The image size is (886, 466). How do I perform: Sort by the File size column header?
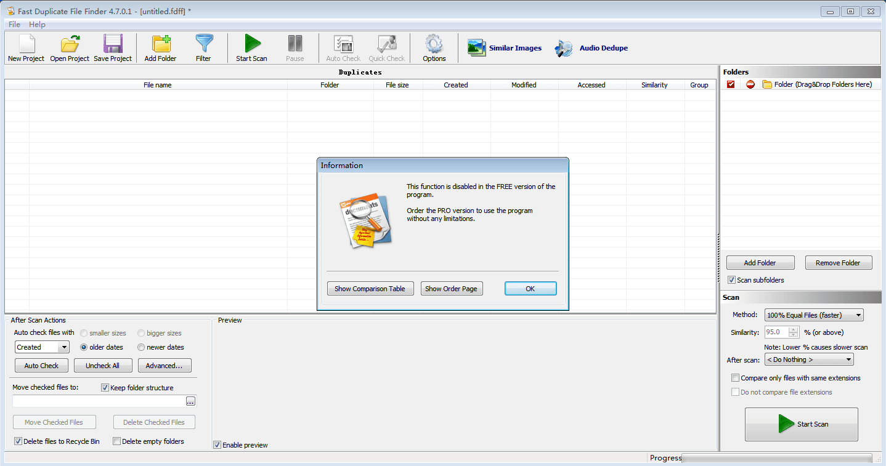point(397,85)
